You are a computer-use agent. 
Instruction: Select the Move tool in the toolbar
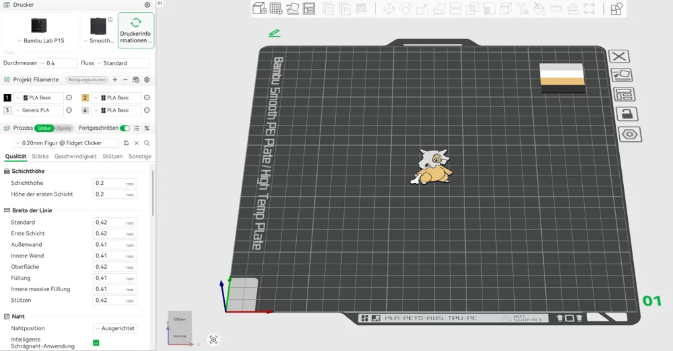389,8
